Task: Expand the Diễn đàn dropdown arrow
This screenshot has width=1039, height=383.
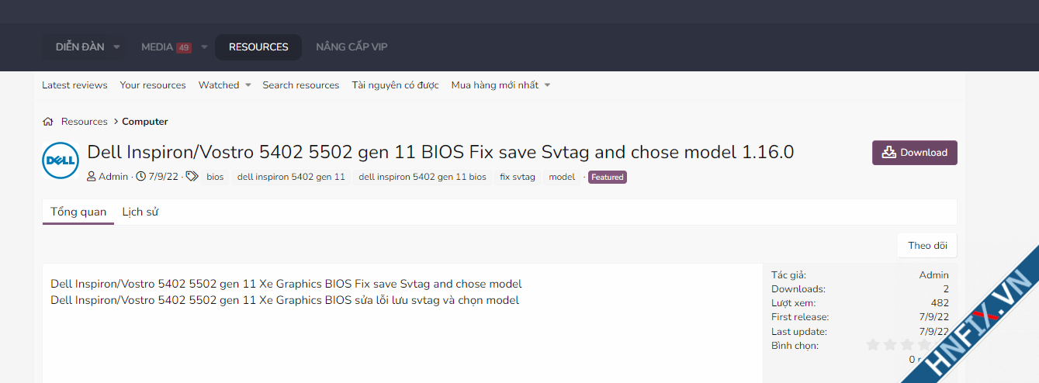Action: (x=116, y=47)
